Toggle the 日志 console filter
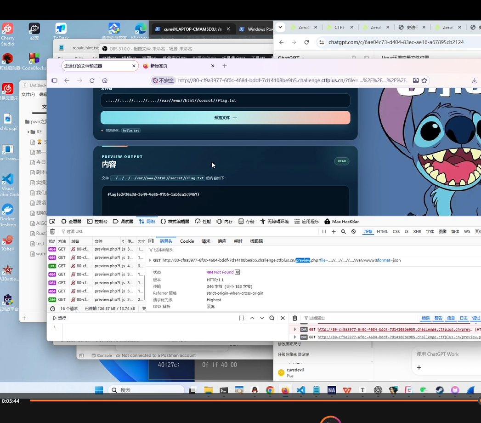Image resolution: width=481 pixels, height=423 pixels. (x=464, y=318)
